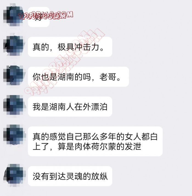Image resolution: width=192 pixels, height=196 pixels.
Task: Open profile avatar next to '真的，极具冲击力。'
Action: click(x=13, y=46)
